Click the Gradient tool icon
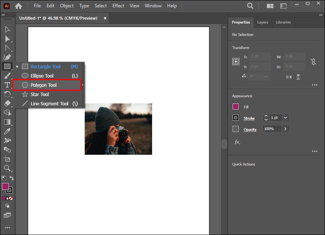This screenshot has width=325, height=235. (x=7, y=122)
